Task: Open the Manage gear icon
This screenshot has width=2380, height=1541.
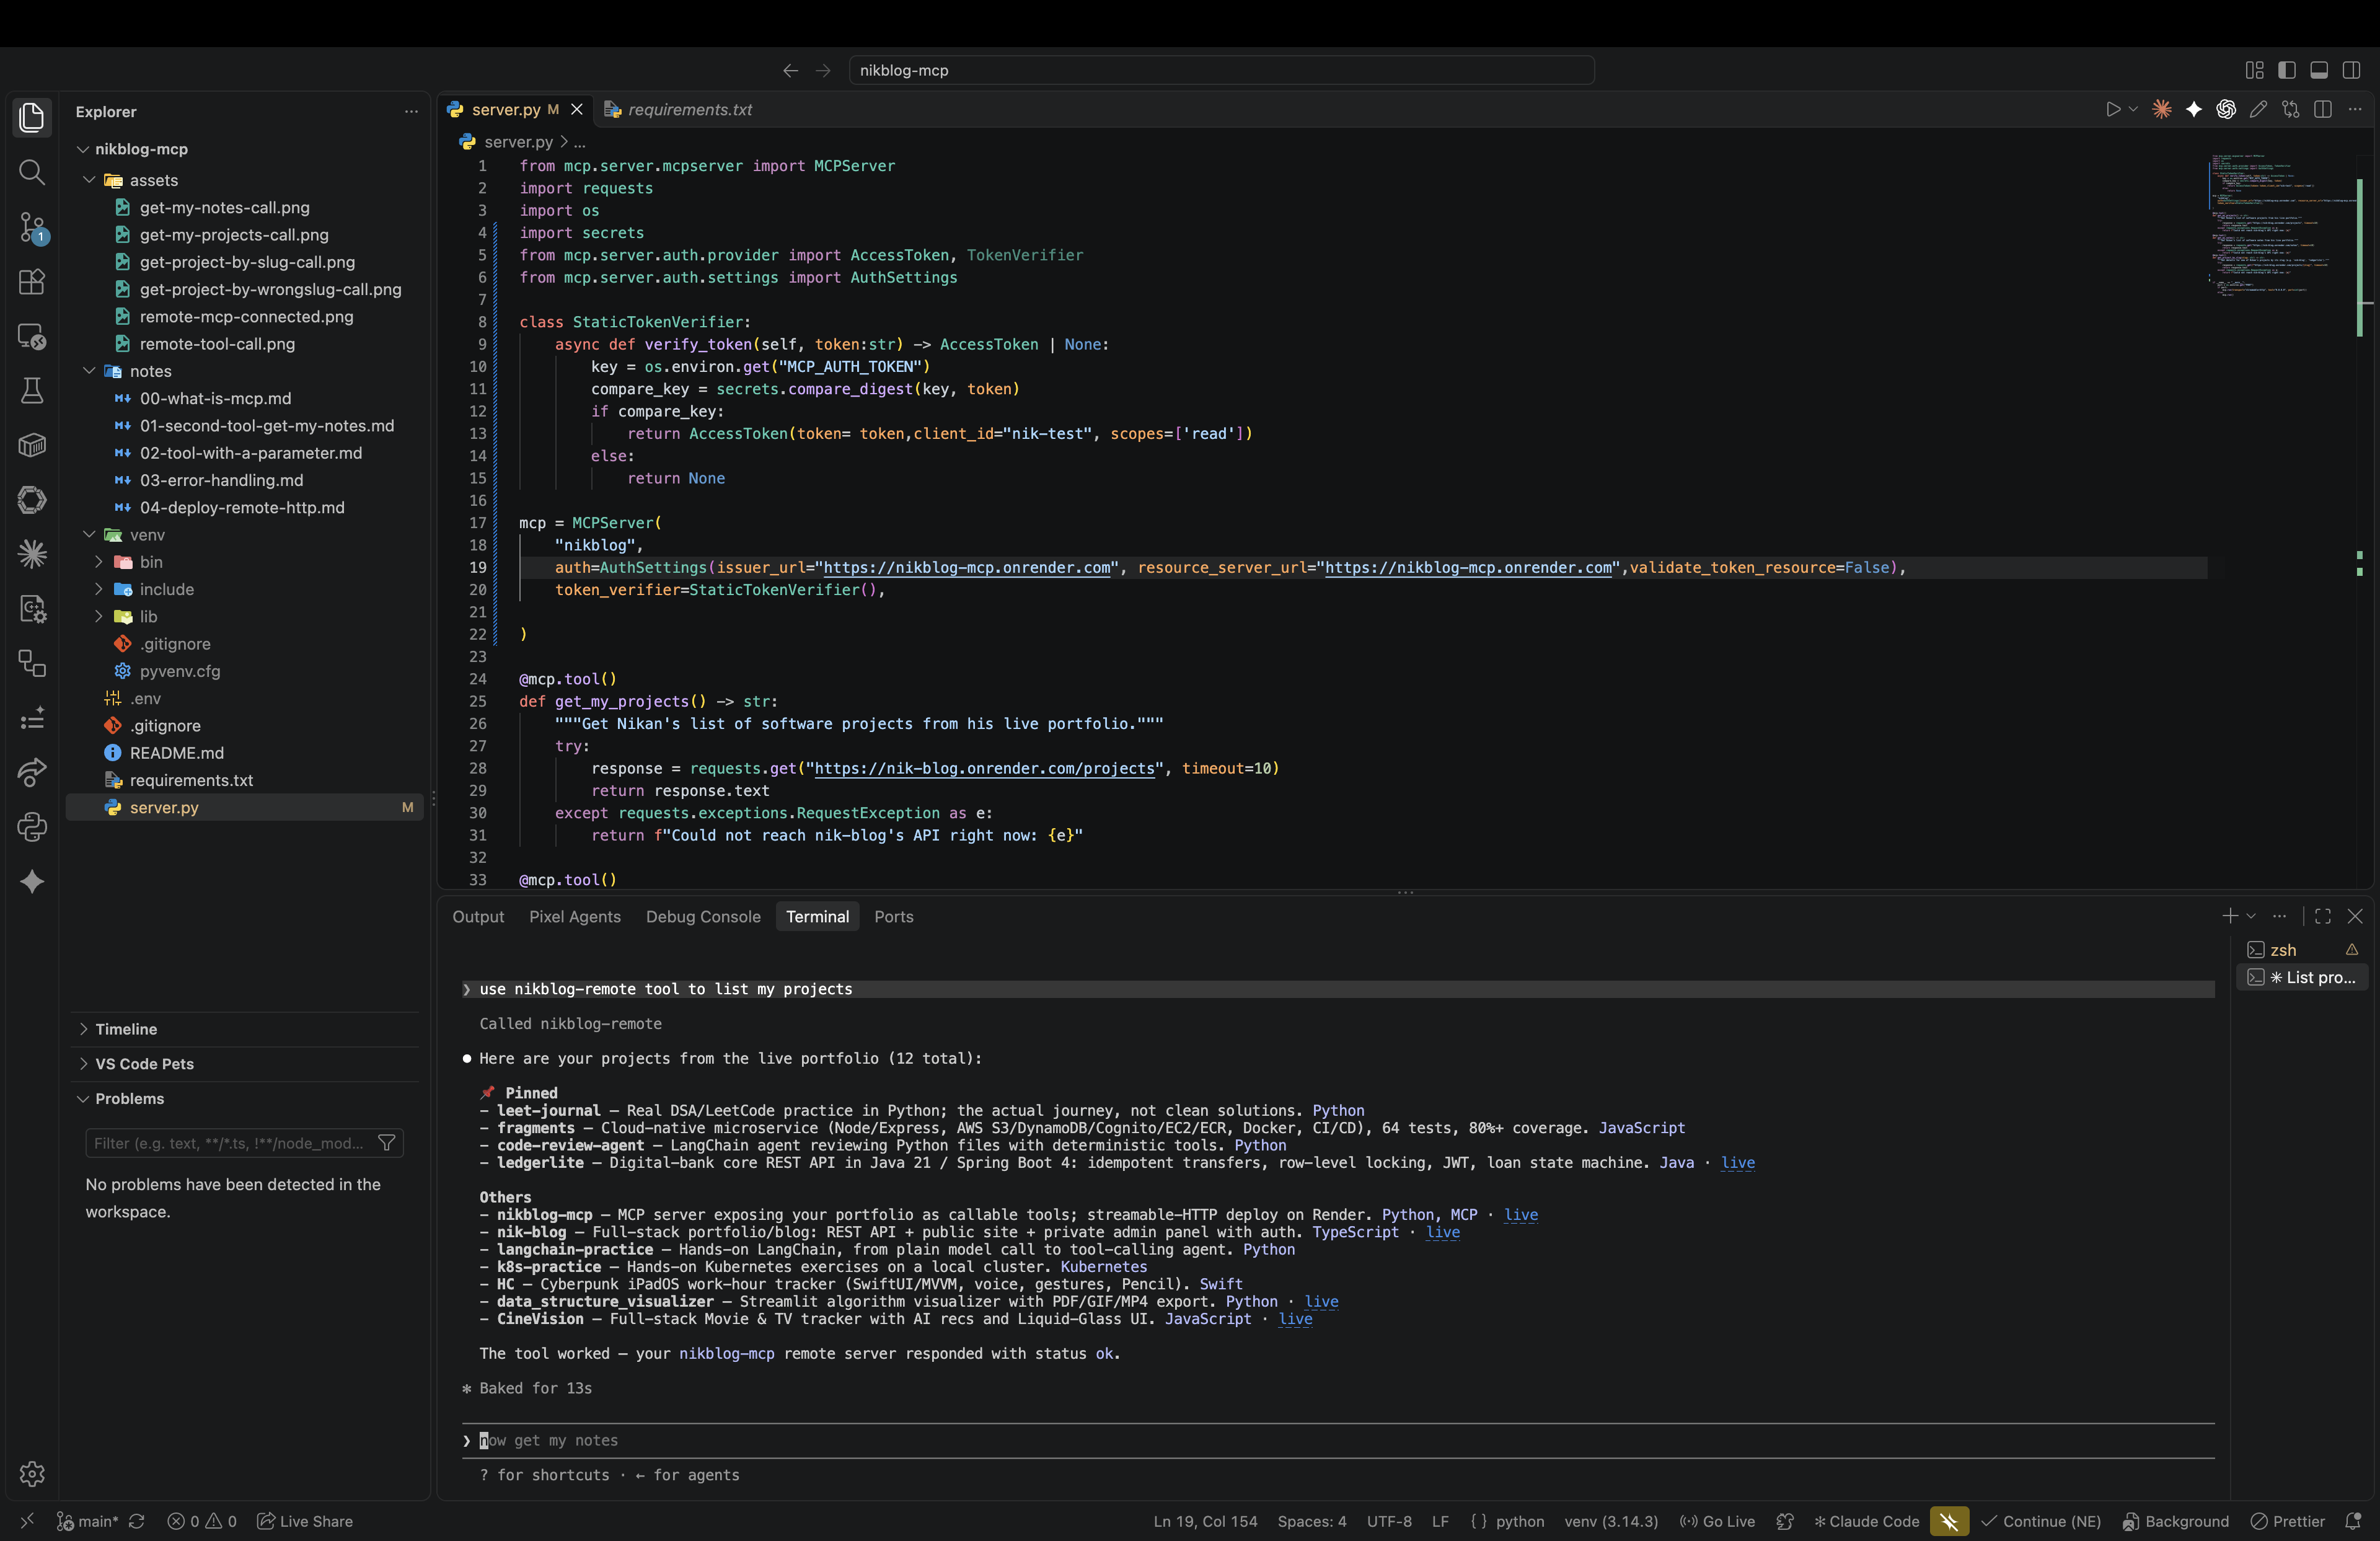Action: pyautogui.click(x=32, y=1473)
